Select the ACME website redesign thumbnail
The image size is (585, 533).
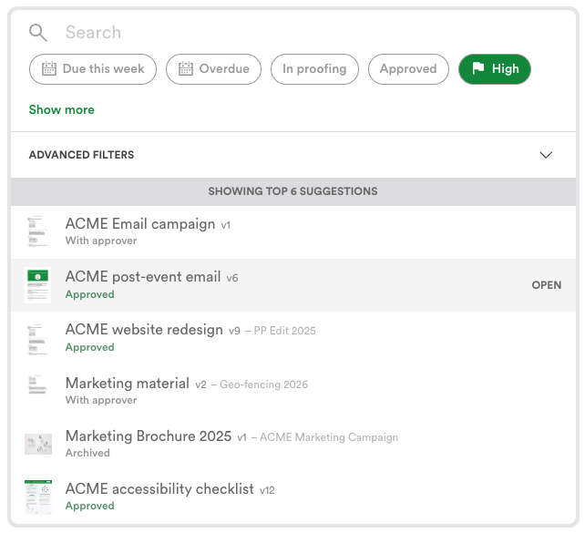click(37, 338)
